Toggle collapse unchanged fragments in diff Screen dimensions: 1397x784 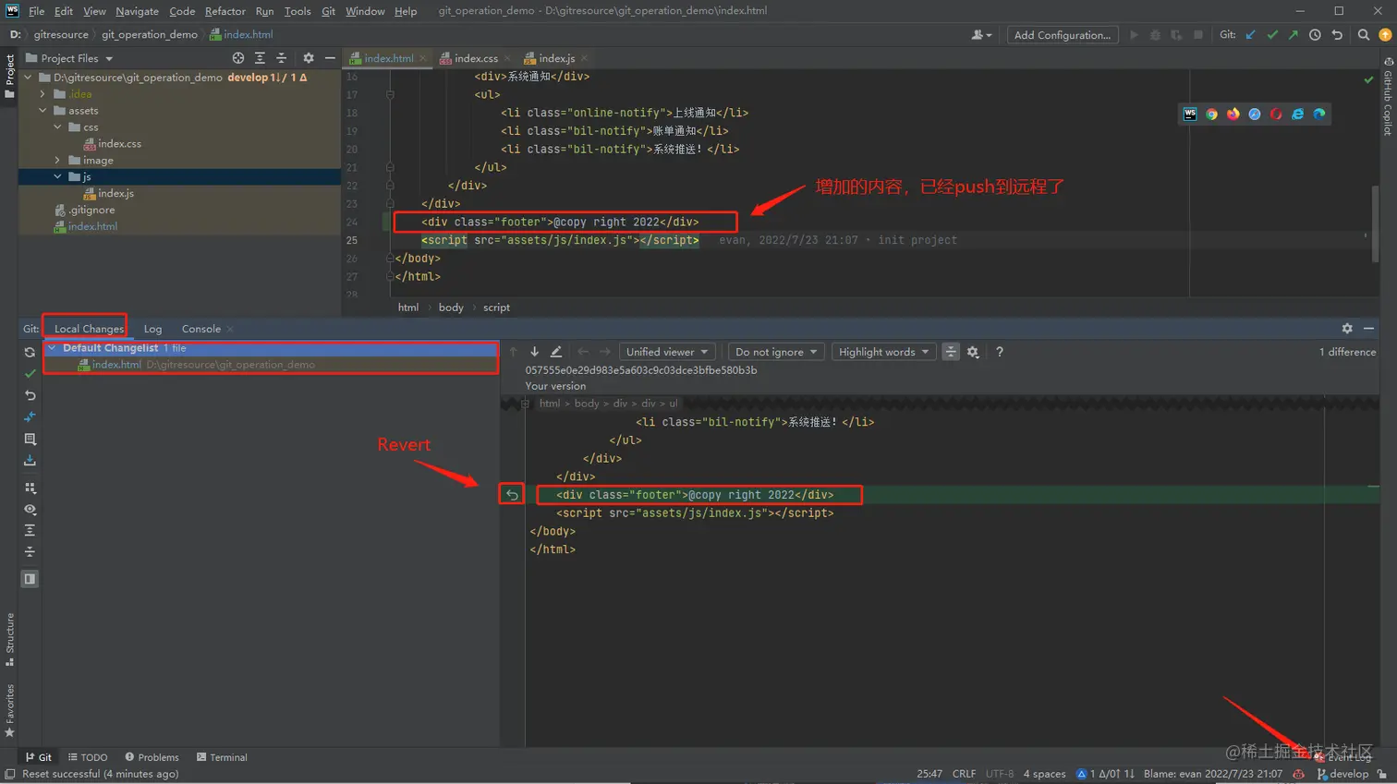(951, 352)
